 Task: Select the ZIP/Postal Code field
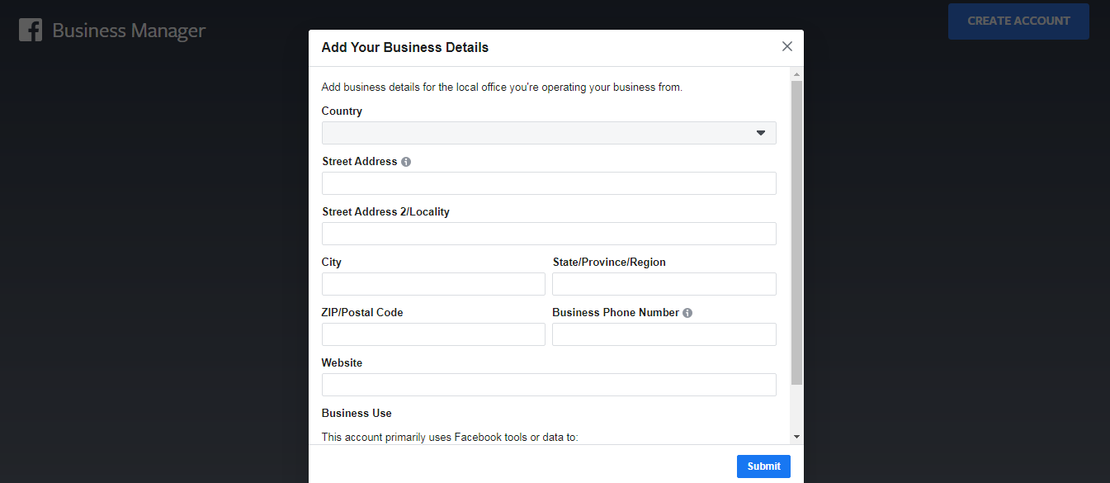(433, 334)
